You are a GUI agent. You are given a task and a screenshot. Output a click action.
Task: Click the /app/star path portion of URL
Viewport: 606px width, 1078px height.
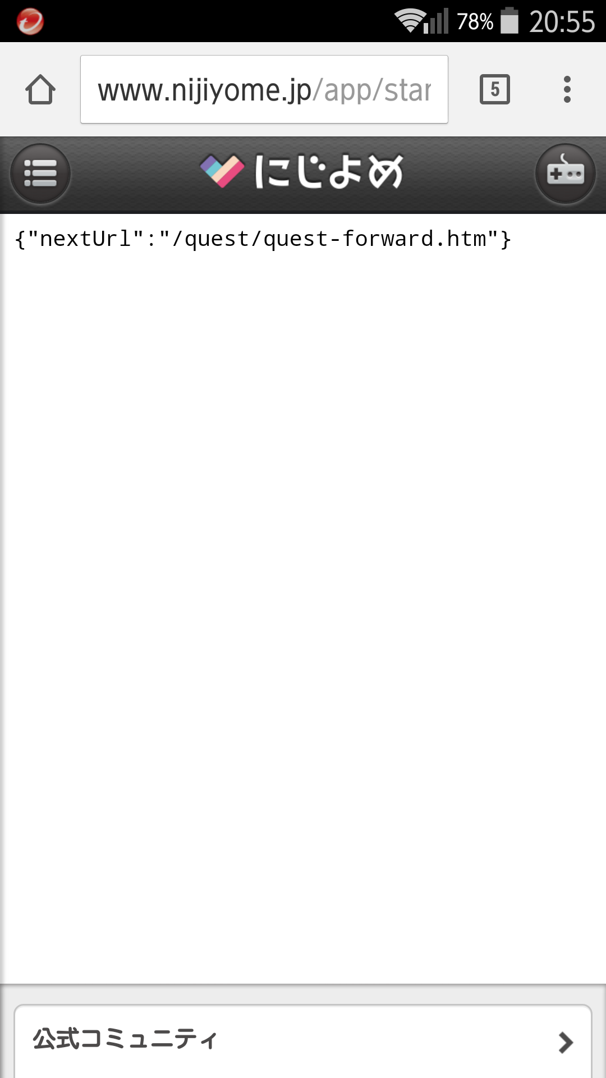tap(372, 90)
